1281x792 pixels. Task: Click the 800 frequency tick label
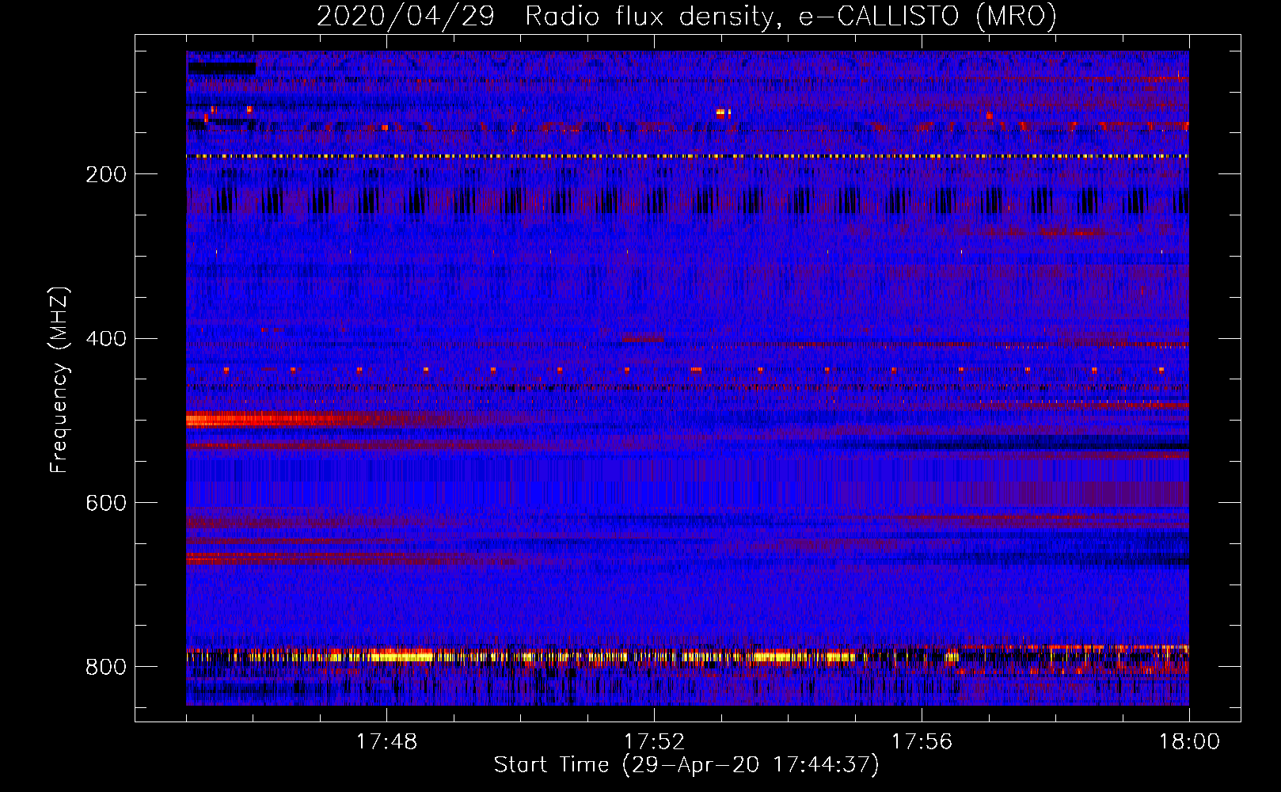106,668
